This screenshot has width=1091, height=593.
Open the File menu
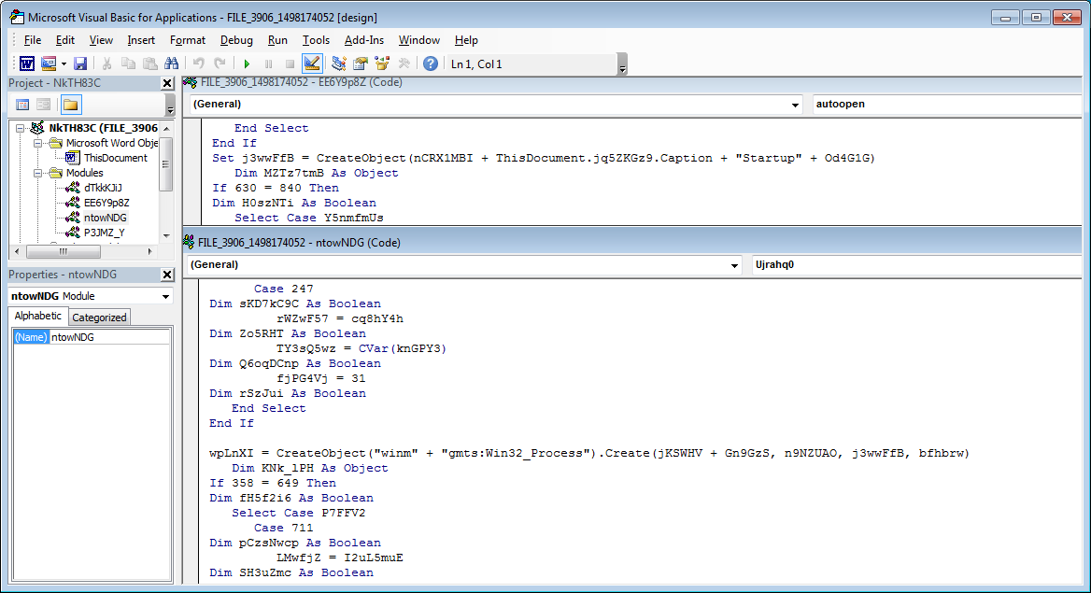[x=33, y=40]
